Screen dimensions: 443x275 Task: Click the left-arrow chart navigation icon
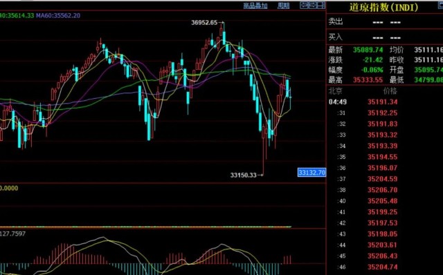pos(304,5)
